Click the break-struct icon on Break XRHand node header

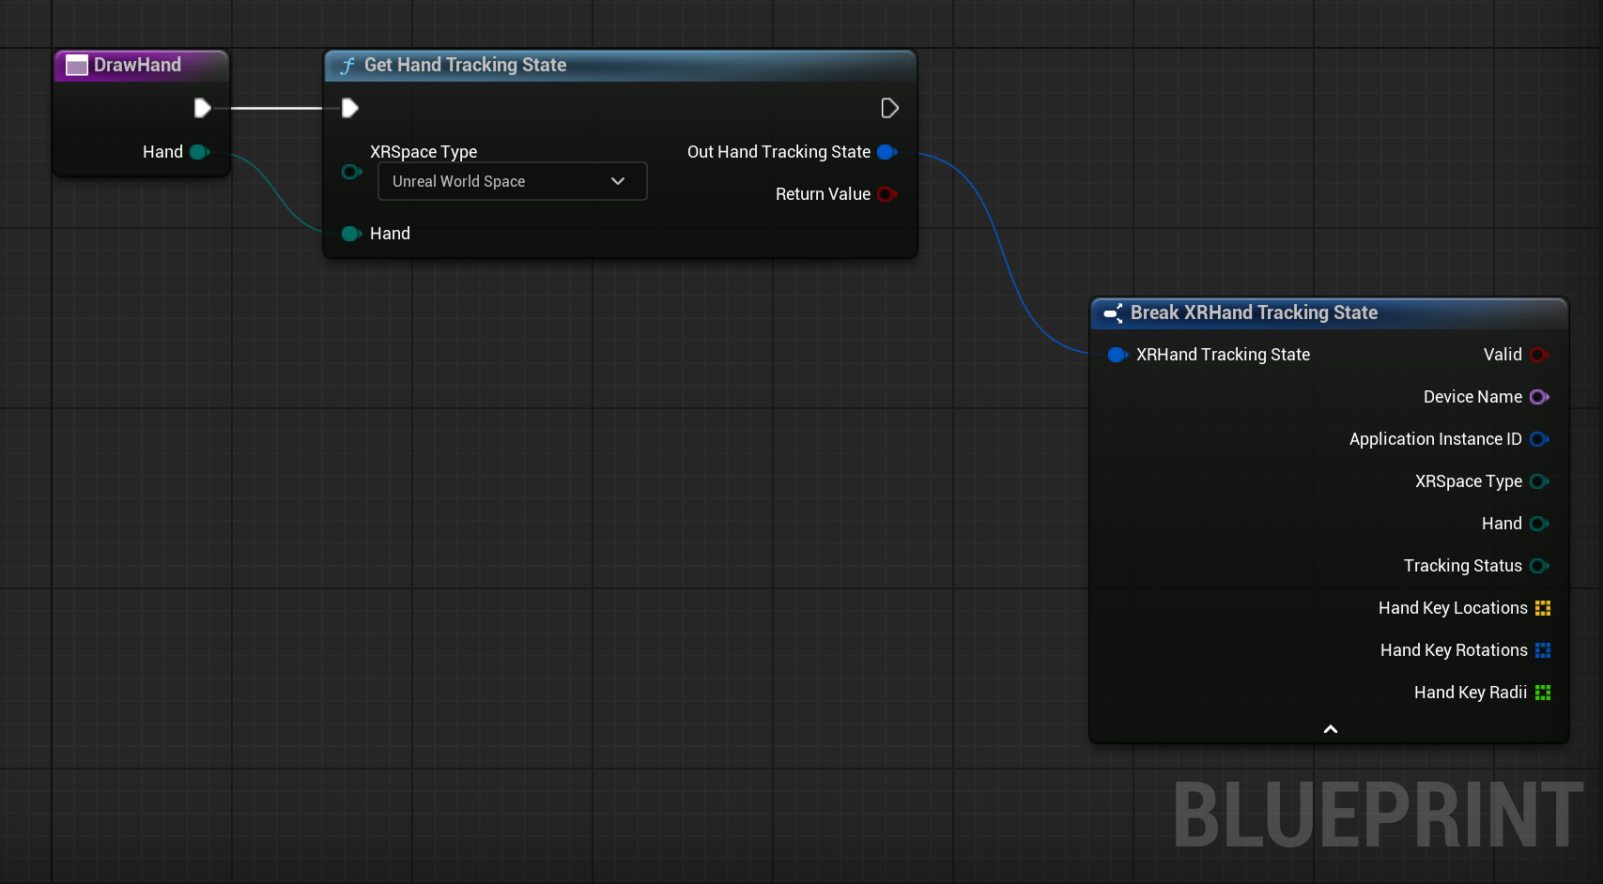click(x=1114, y=313)
